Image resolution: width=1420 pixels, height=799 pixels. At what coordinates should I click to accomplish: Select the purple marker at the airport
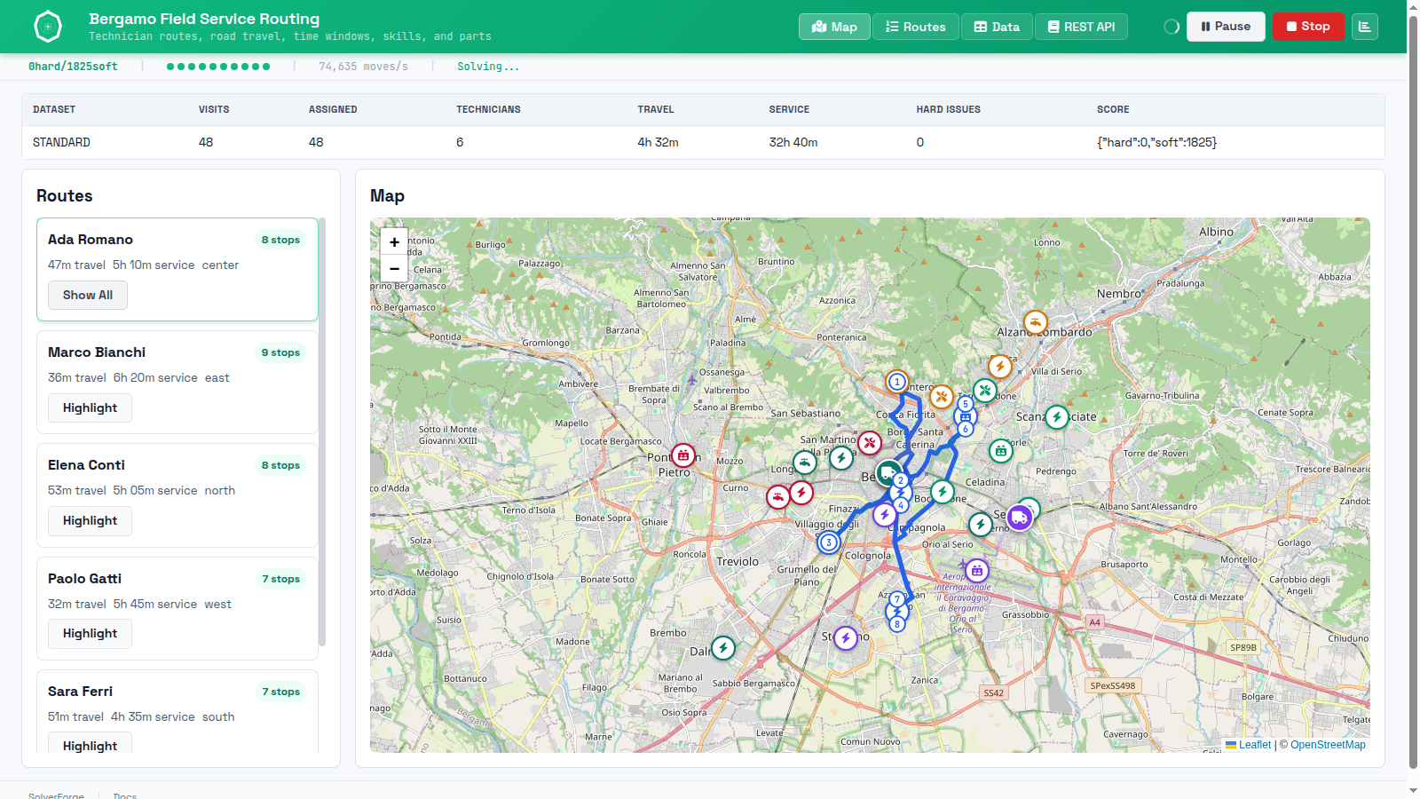click(x=977, y=570)
